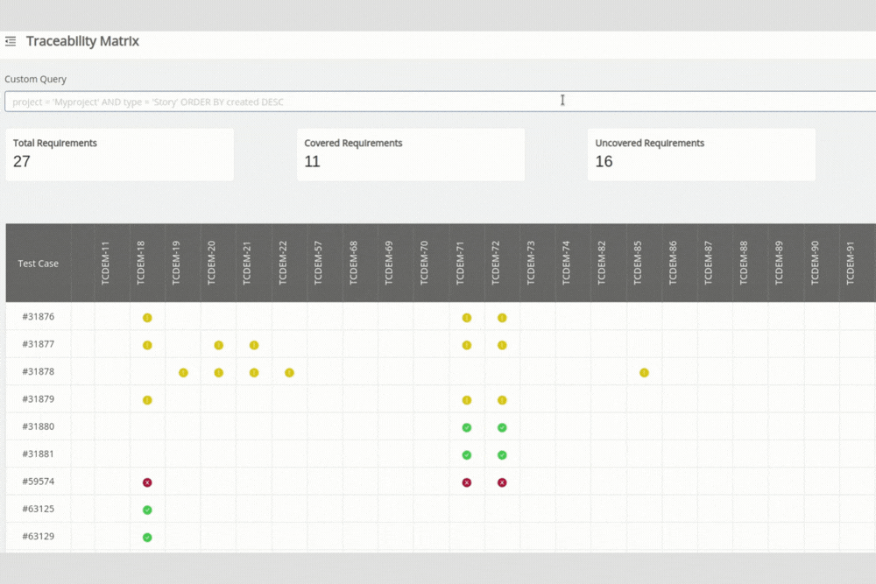The height and width of the screenshot is (584, 876).
Task: Click yellow coverage dot for #31876 under TCDEM-18
Action: coord(147,318)
